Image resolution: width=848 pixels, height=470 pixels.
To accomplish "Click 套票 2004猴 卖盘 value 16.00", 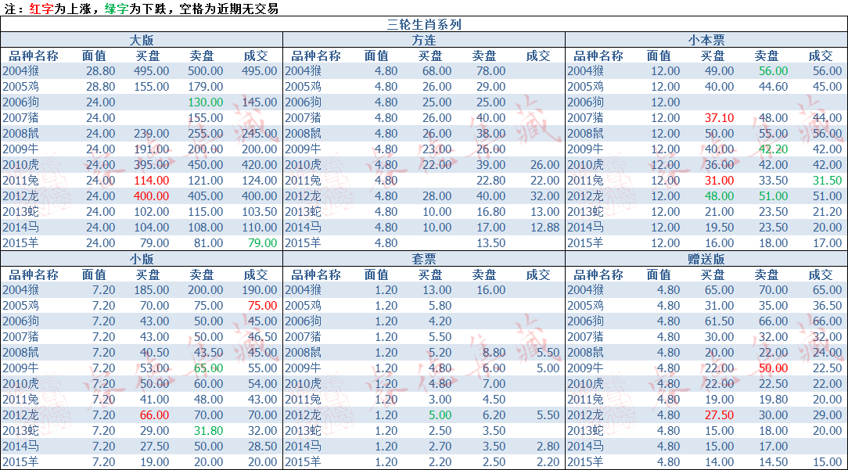I will click(491, 290).
